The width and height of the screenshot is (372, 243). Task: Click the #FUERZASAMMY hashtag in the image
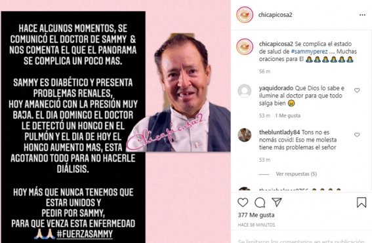tap(85, 234)
